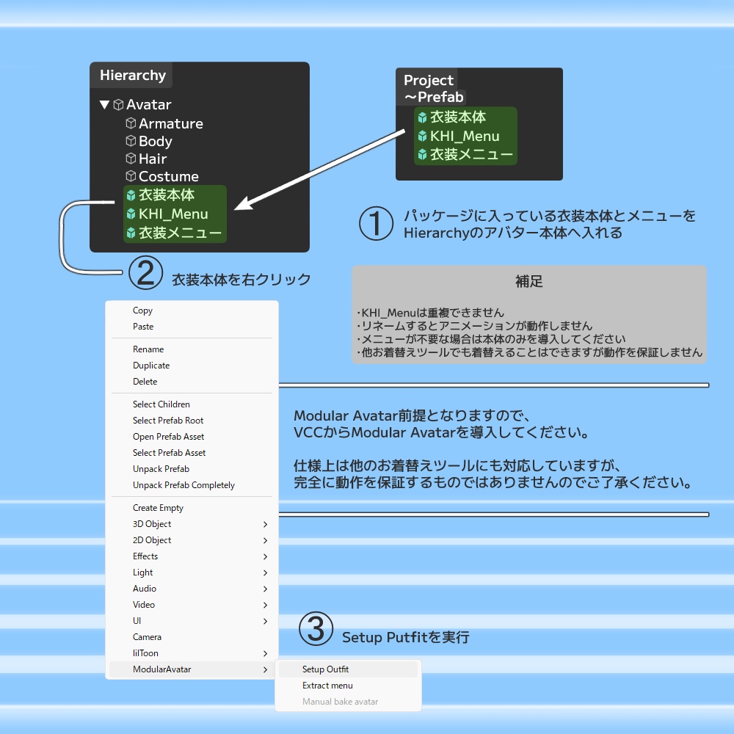The height and width of the screenshot is (734, 734).
Task: Choose Copy from the context menu
Action: [192, 310]
